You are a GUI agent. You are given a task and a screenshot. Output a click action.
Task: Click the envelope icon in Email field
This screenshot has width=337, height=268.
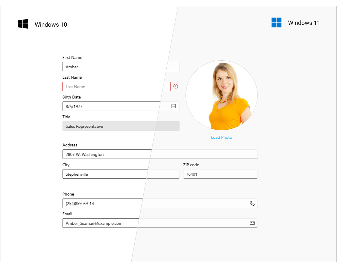point(252,223)
